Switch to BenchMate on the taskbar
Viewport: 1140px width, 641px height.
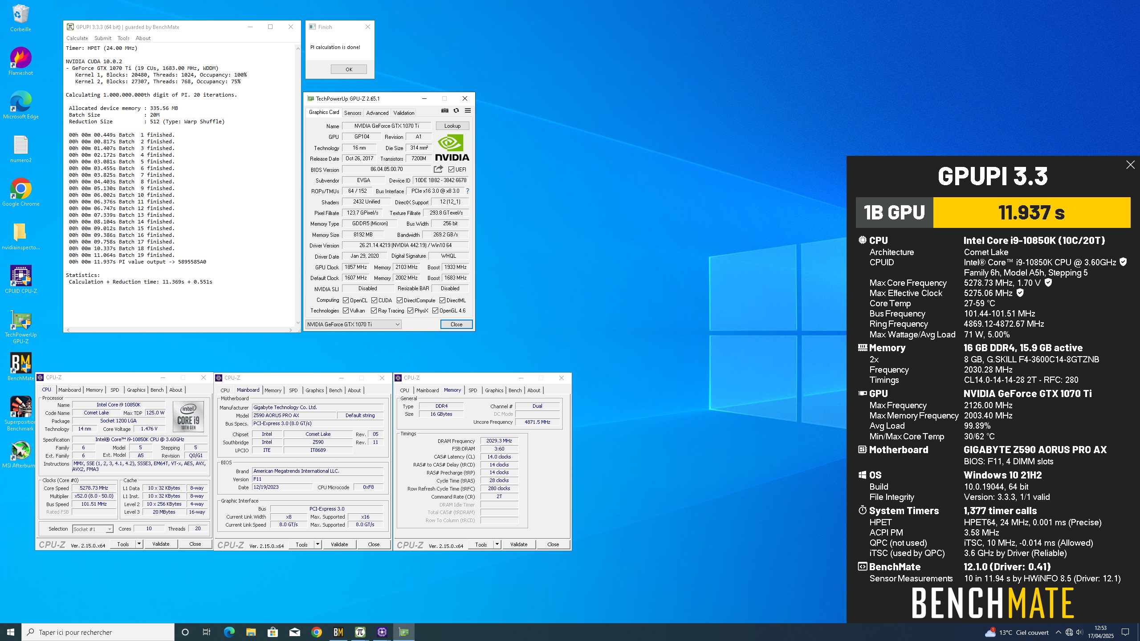tap(338, 632)
